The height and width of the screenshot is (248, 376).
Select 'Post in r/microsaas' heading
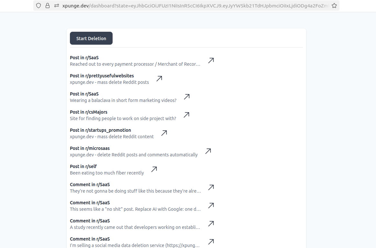(x=90, y=148)
